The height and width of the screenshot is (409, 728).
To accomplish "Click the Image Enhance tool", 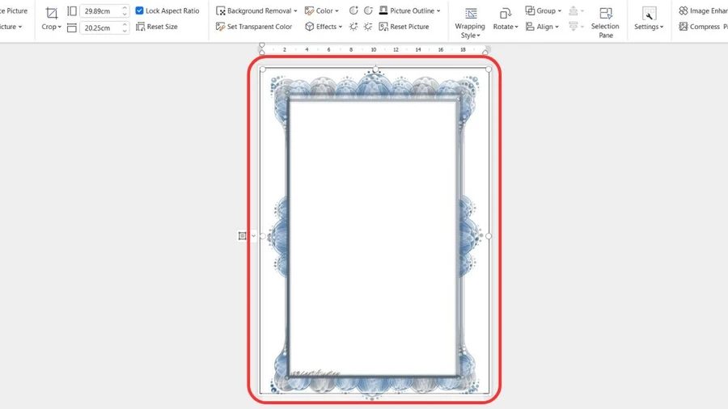I will 703,11.
